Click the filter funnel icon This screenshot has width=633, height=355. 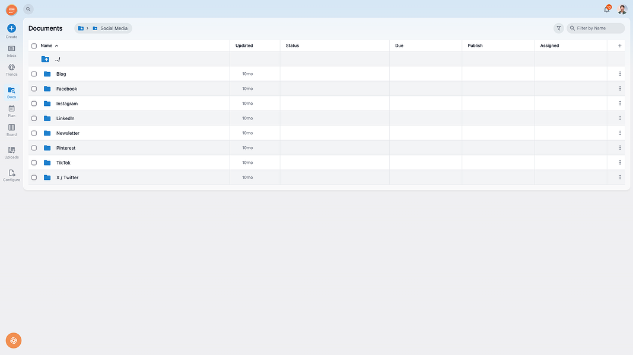click(x=559, y=28)
